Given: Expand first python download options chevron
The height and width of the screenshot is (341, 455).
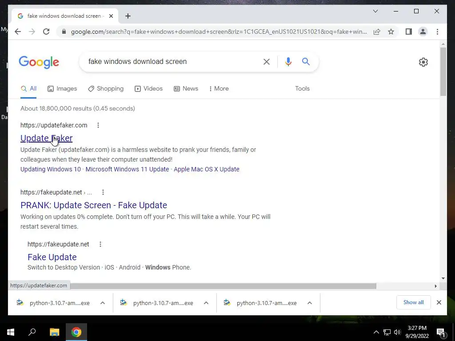Looking at the screenshot, I should (103, 303).
